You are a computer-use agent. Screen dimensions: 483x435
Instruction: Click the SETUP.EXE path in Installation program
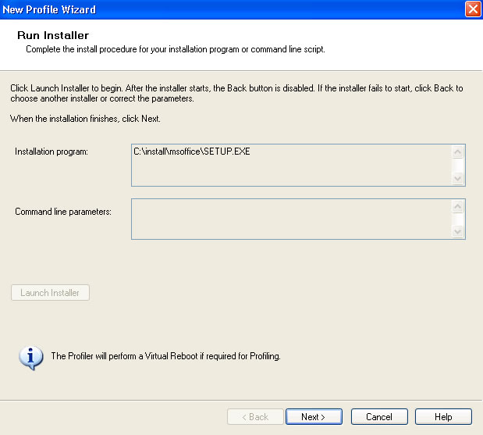coord(192,152)
